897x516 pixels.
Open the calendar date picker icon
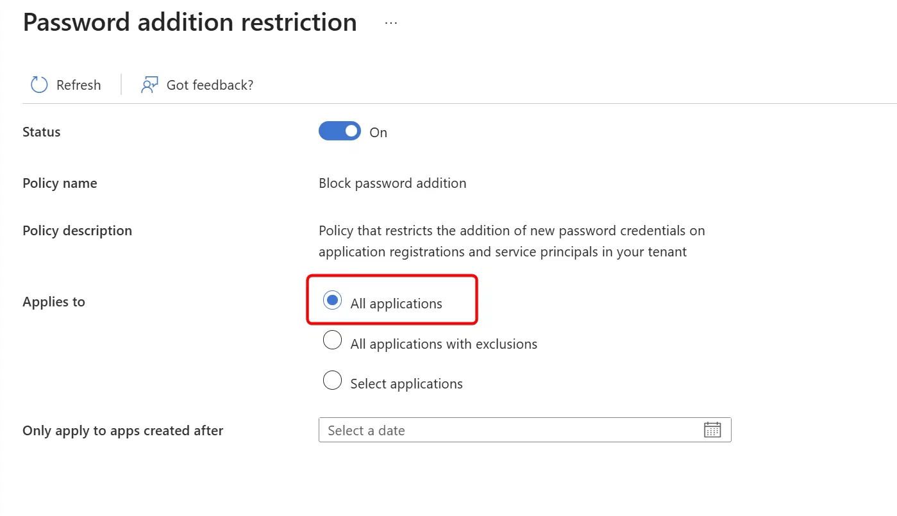(712, 430)
